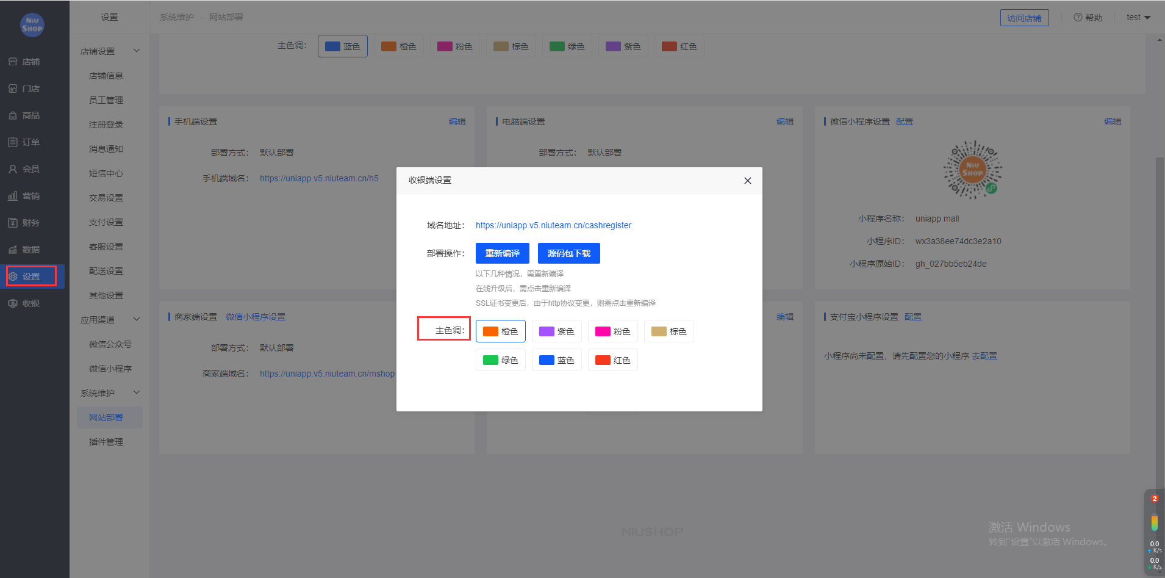Open the 商品 sidebar icon
The height and width of the screenshot is (578, 1165).
click(x=13, y=115)
